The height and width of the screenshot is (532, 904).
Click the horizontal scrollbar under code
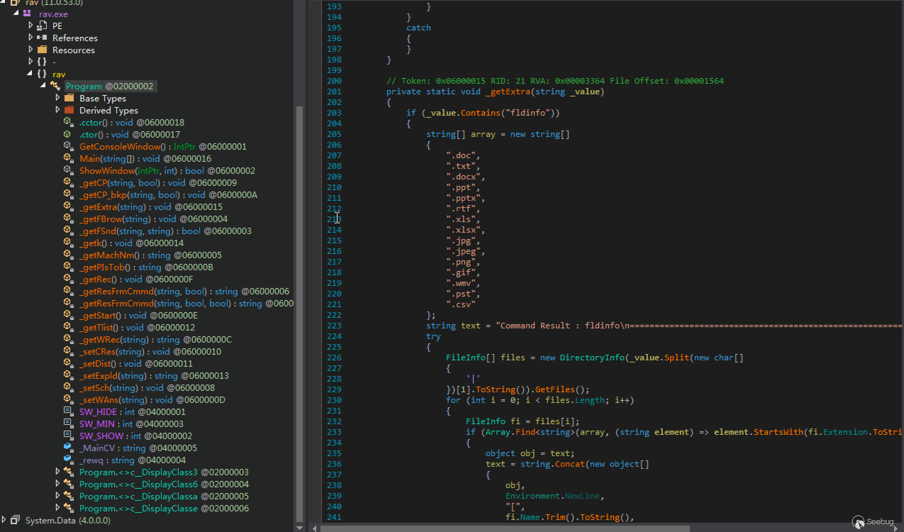pos(502,528)
